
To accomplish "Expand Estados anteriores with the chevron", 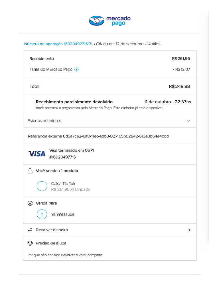I will (x=188, y=121).
